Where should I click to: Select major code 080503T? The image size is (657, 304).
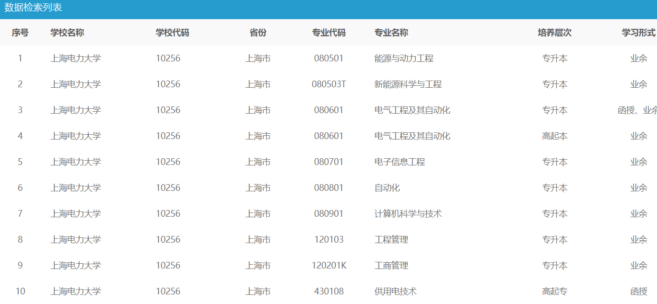coord(329,84)
